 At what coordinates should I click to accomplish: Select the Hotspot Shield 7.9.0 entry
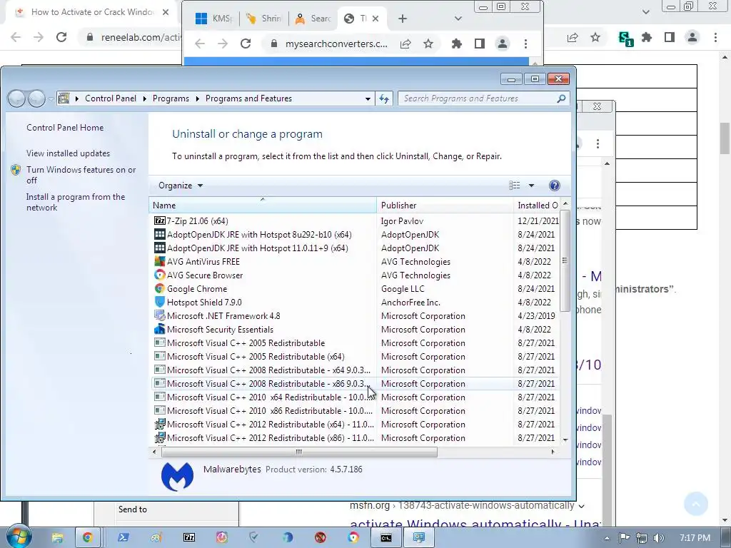coord(356,302)
